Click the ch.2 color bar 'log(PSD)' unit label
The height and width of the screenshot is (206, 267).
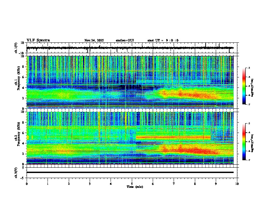pyautogui.click(x=253, y=143)
